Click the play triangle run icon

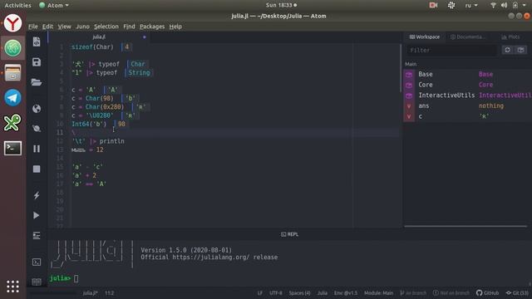click(x=37, y=215)
